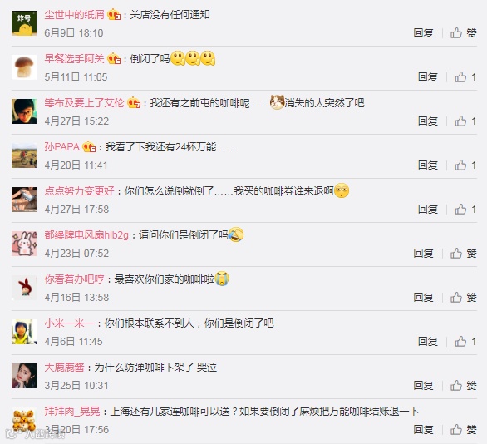Tap thumbs-up on 都缘牌电风扇hlb2g's comment
This screenshot has height=444, width=487.
[463, 254]
